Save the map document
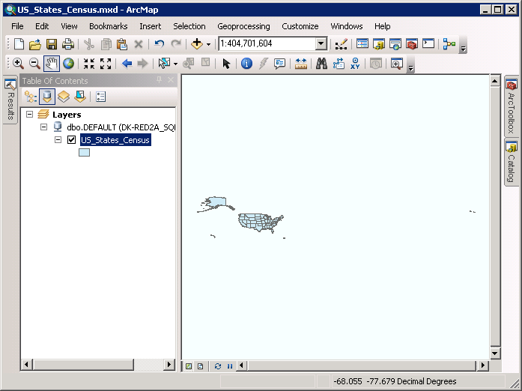The height and width of the screenshot is (391, 522). (52, 44)
